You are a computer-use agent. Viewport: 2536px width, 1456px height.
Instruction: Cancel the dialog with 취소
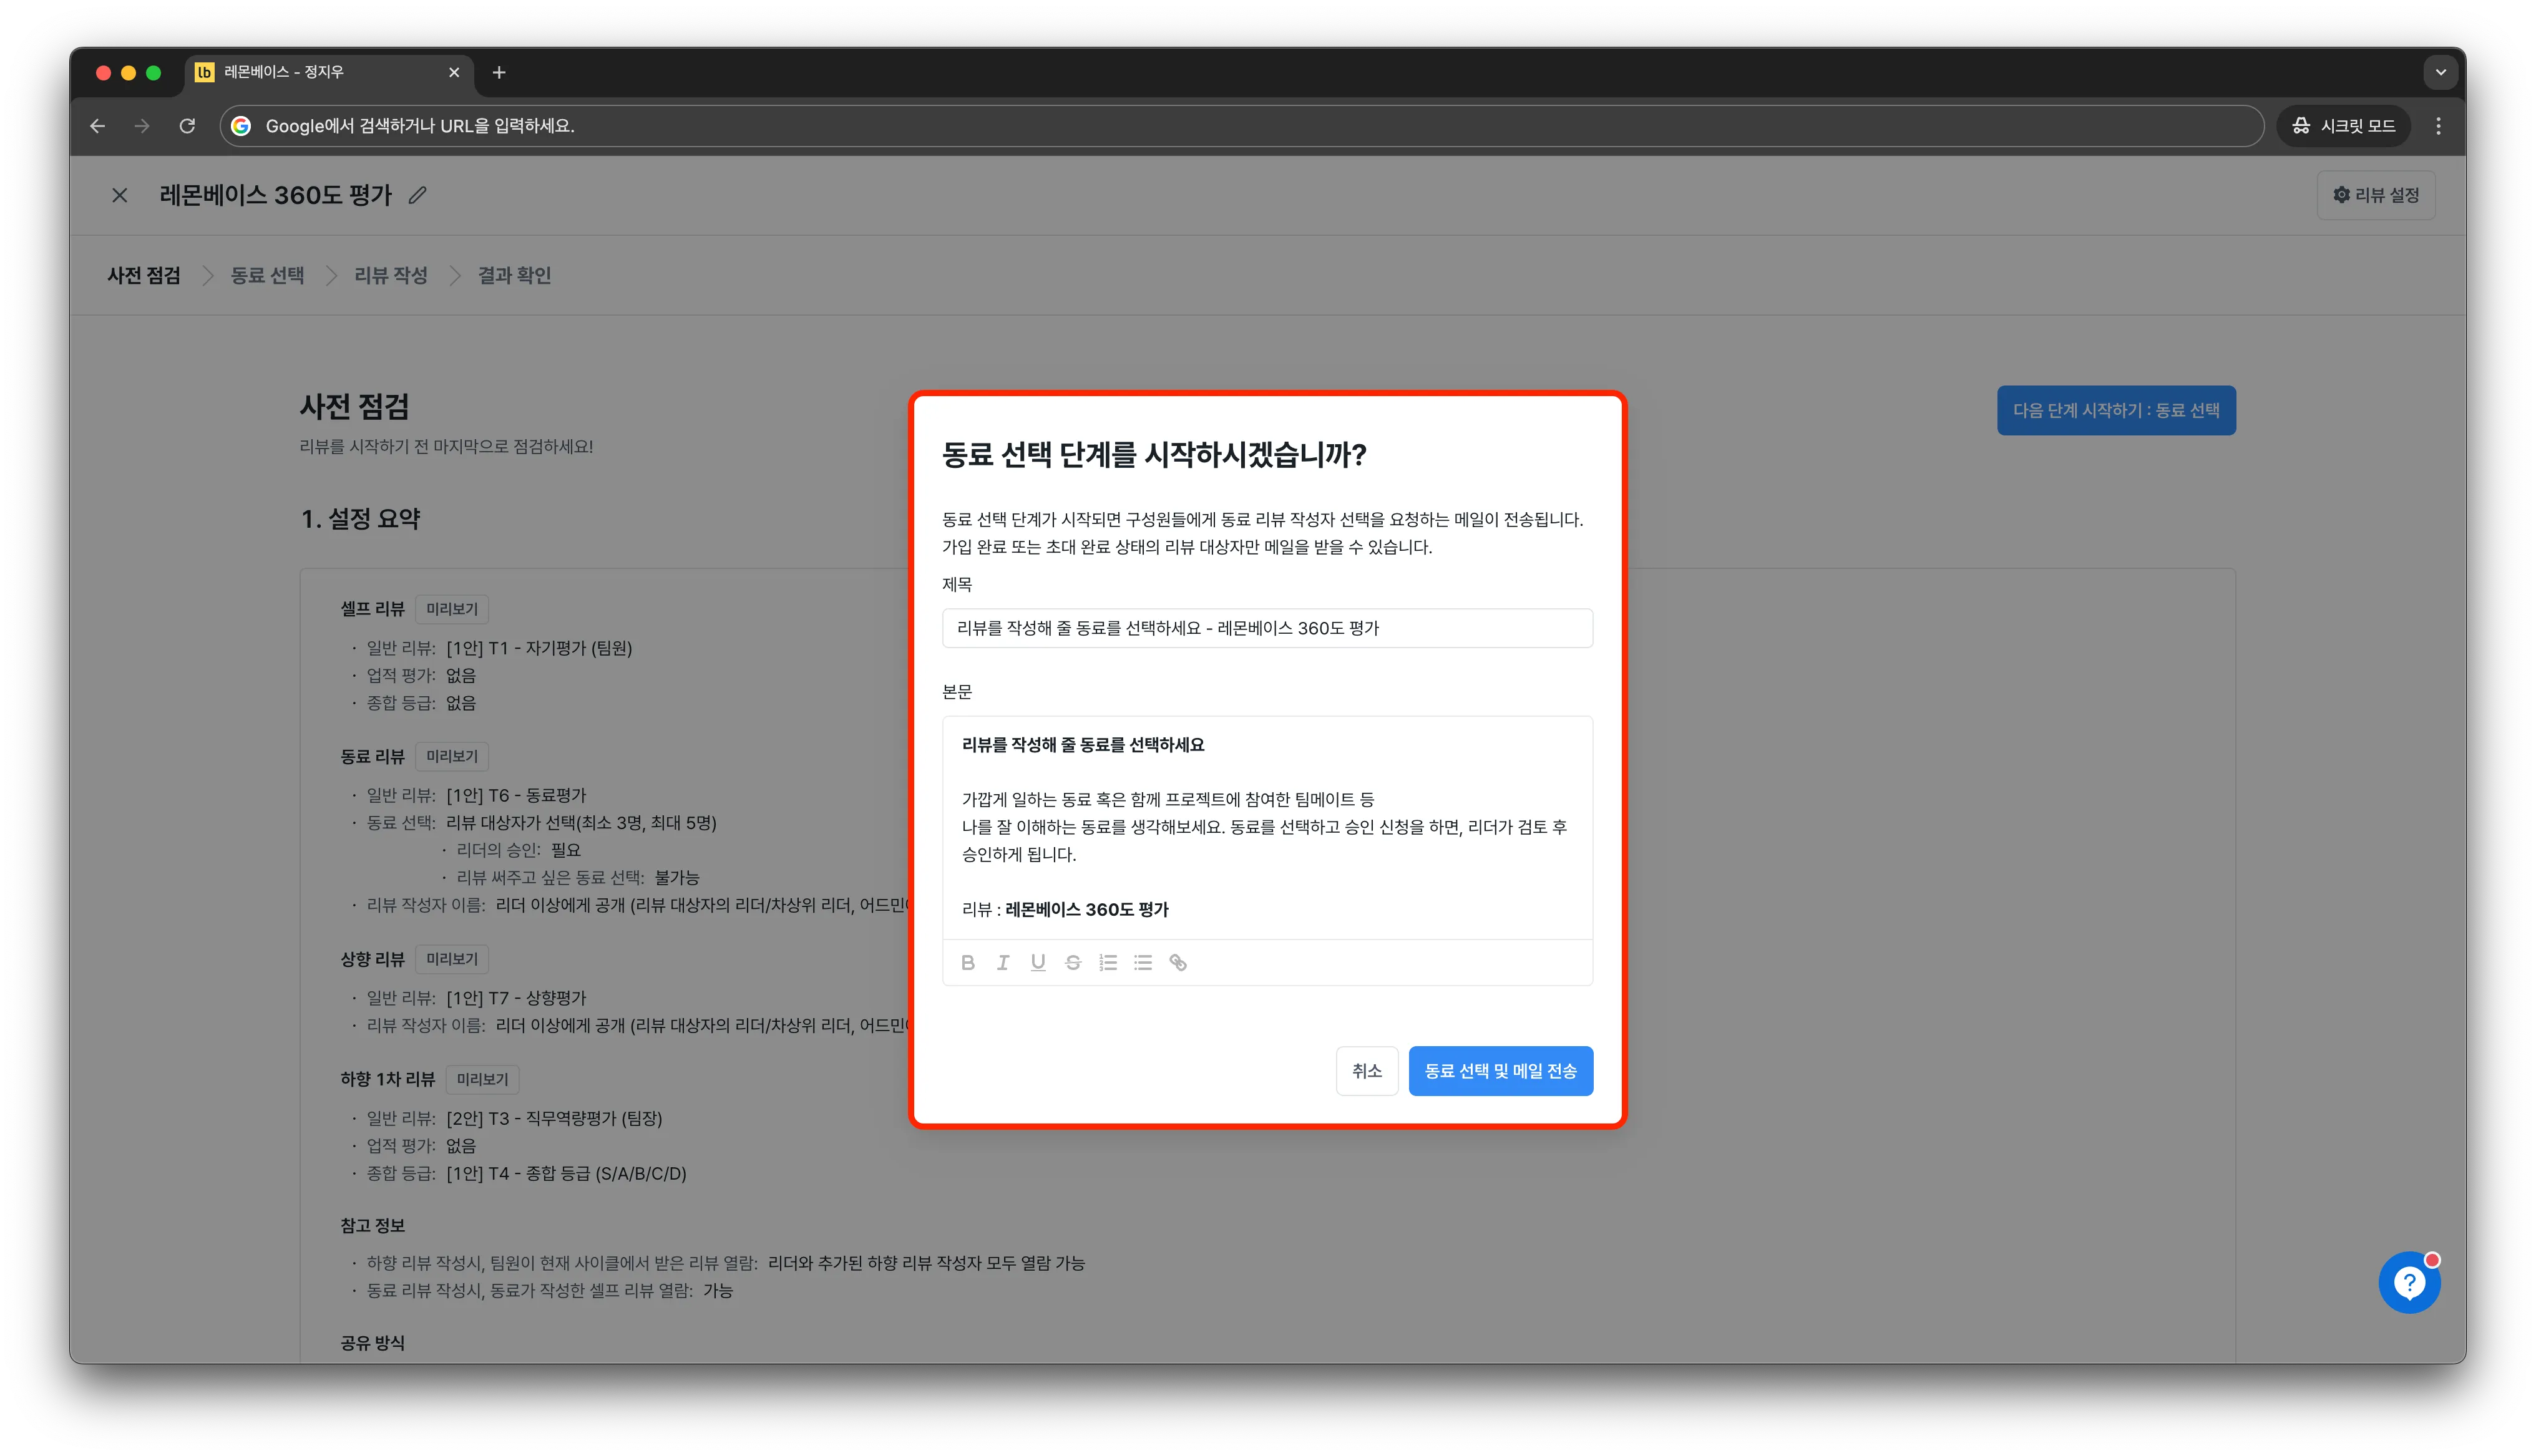click(1367, 1070)
